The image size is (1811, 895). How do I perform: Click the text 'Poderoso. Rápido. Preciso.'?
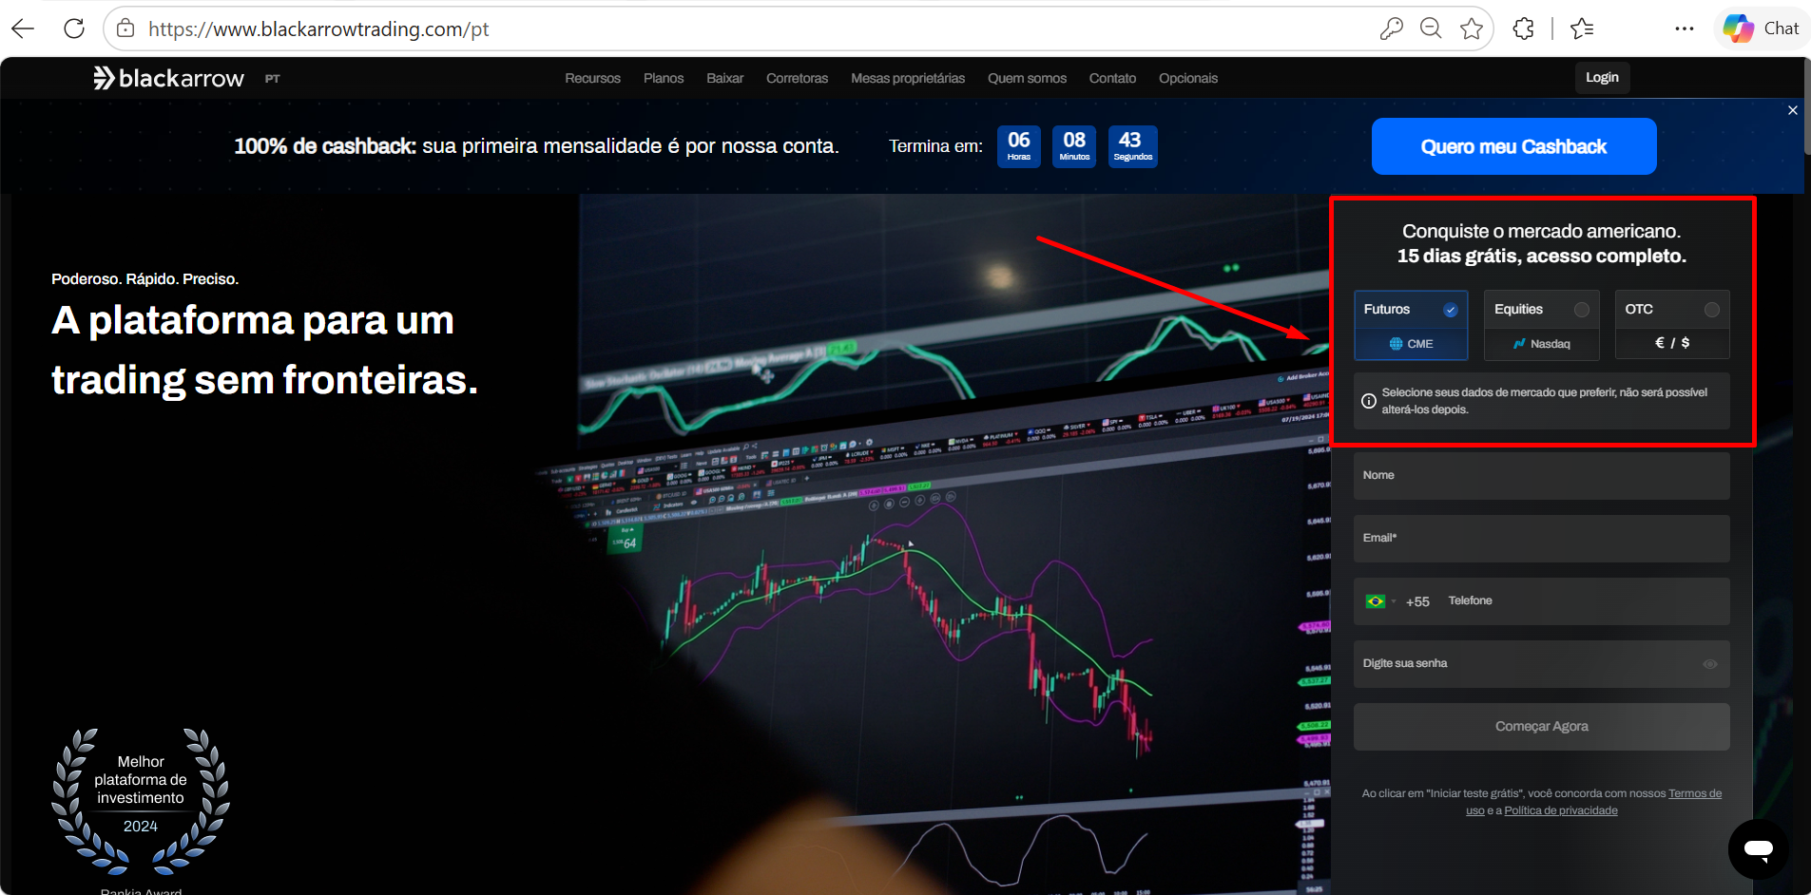click(144, 279)
